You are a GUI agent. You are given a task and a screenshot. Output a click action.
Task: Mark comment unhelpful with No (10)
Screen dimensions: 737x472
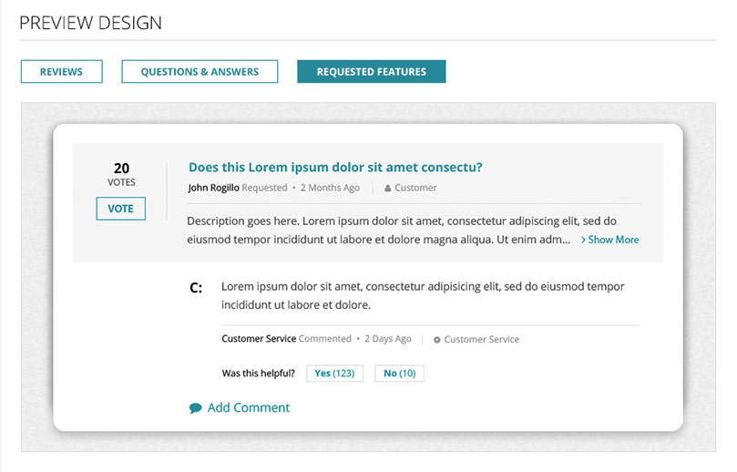pyautogui.click(x=400, y=374)
